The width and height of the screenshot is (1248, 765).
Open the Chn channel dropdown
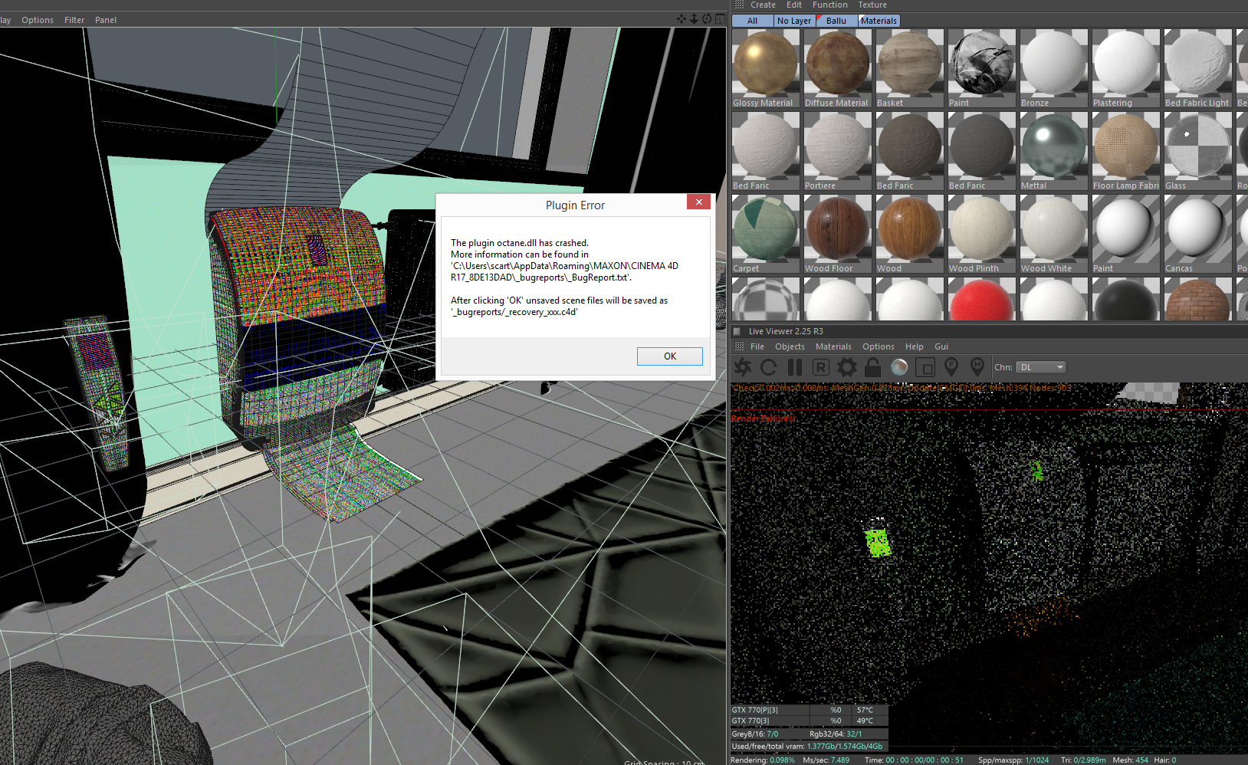click(1041, 367)
